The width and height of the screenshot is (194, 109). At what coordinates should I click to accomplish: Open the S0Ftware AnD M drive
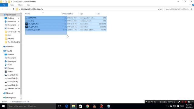coord(14,88)
